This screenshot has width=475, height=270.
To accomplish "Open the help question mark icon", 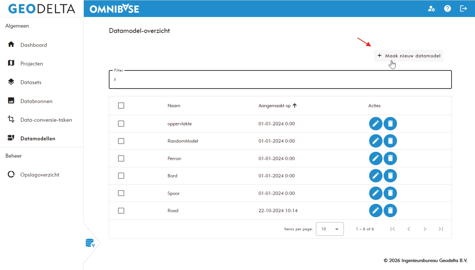I will (x=447, y=9).
